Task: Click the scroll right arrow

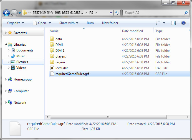Action: point(187,117)
